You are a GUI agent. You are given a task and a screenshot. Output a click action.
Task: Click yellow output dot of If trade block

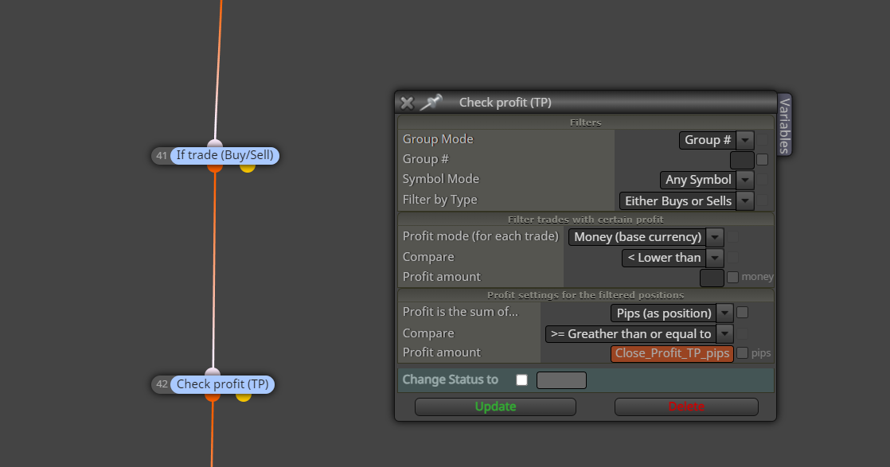coord(248,167)
